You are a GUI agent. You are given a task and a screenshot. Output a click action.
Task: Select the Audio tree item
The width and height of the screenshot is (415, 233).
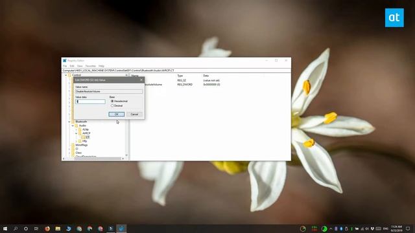(x=82, y=126)
